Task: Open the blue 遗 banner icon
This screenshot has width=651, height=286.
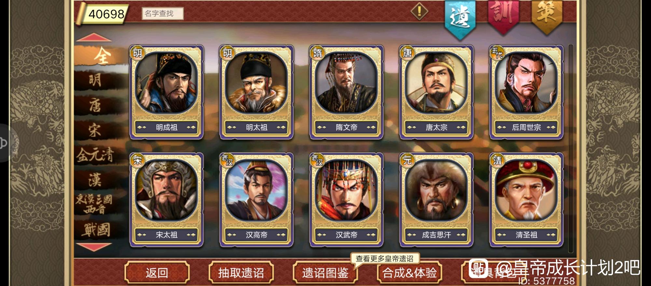Action: click(x=460, y=18)
